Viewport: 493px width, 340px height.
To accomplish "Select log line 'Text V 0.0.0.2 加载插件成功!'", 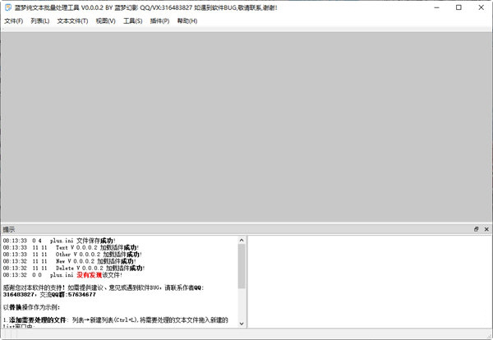I will point(71,248).
